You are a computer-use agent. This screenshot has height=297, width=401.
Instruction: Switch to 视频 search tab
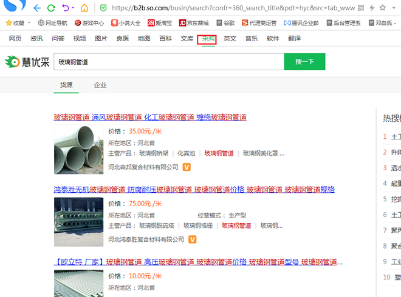pyautogui.click(x=80, y=39)
